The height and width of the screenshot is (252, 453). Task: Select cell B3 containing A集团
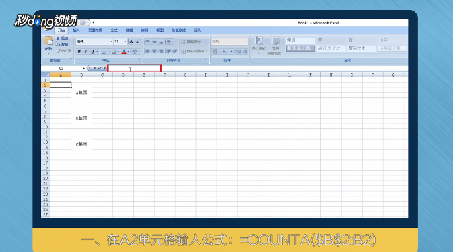(81, 93)
